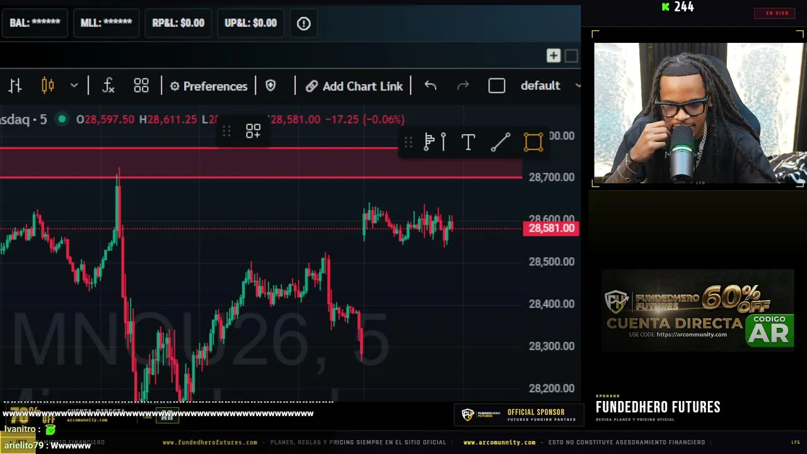Open the four-squares templates icon in toolbar
This screenshot has width=807, height=454.
pyautogui.click(x=141, y=86)
